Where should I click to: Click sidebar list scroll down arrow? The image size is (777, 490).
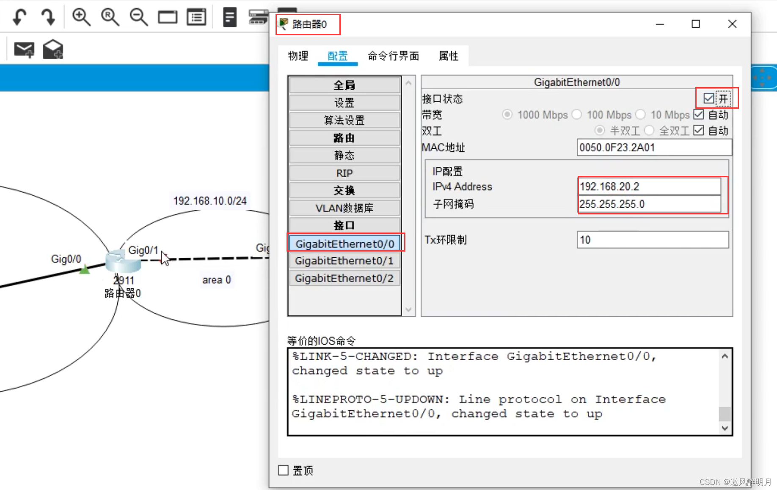pos(408,309)
